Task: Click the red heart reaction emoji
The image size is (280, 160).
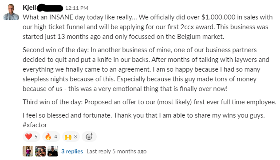Action: [32, 137]
